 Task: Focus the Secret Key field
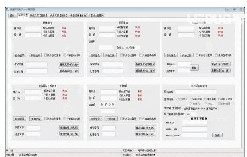[195, 129]
